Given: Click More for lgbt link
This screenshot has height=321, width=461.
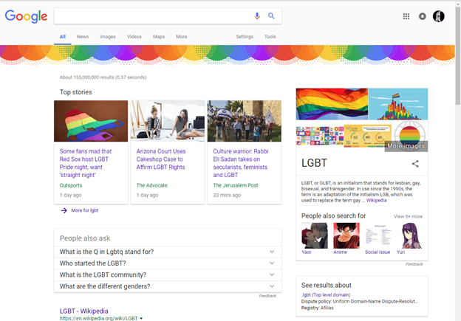Looking at the screenshot, I should pos(85,210).
